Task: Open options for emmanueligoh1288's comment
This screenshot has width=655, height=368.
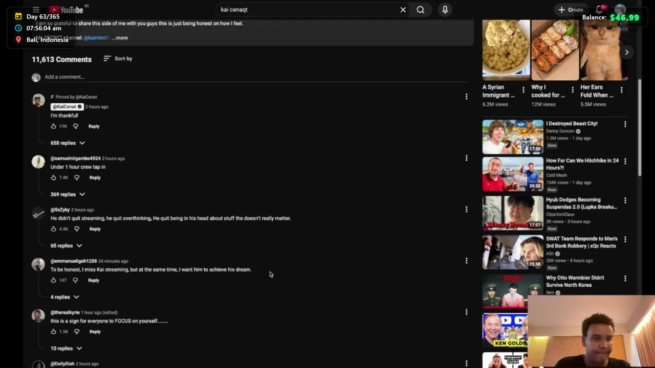Action: click(x=466, y=261)
